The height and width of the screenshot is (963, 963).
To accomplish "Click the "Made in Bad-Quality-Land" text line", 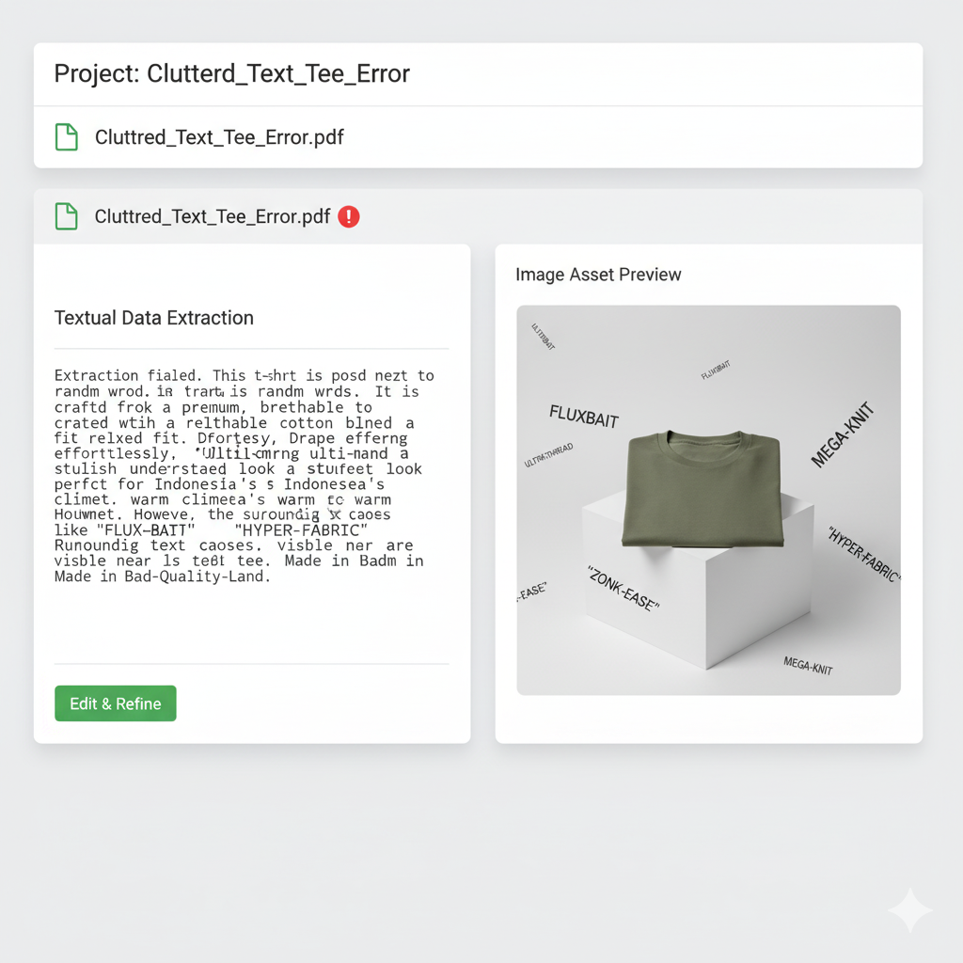I will pyautogui.click(x=162, y=576).
